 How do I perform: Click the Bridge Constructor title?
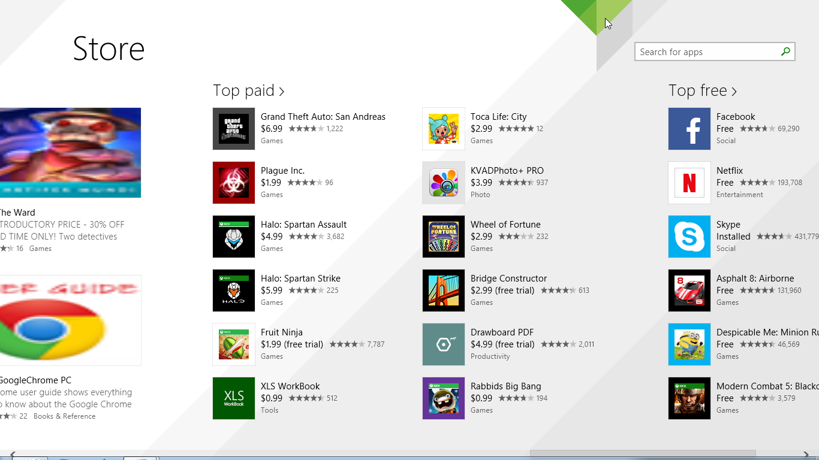(509, 279)
